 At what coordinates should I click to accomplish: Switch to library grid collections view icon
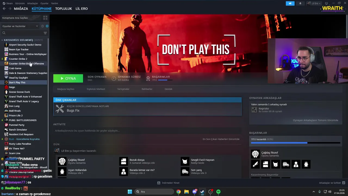click(x=45, y=18)
